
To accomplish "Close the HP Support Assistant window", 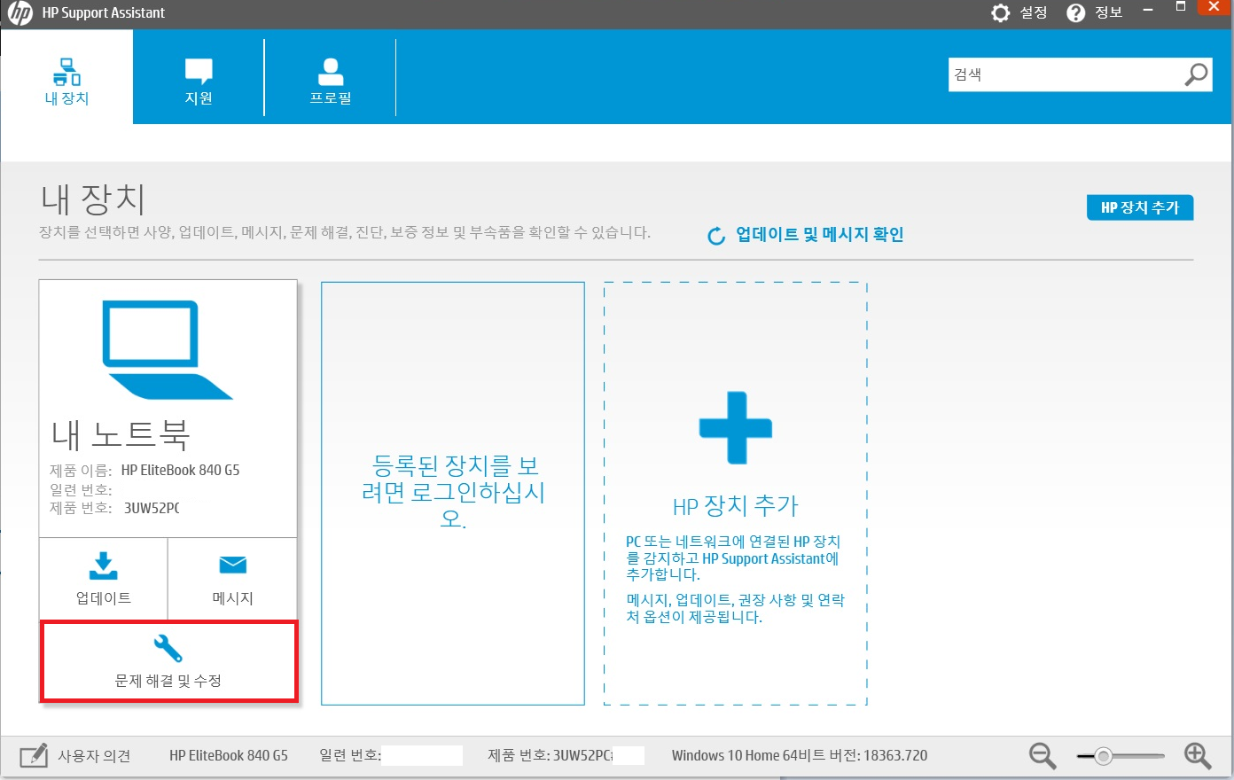I will [1214, 7].
